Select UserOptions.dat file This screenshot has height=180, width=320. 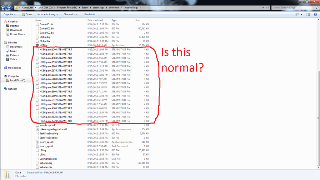coord(48,159)
